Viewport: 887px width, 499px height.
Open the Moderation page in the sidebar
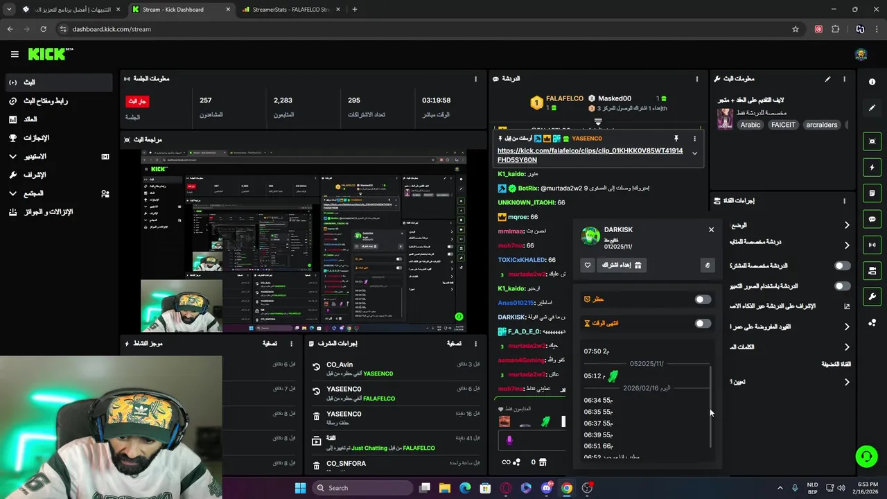58,175
